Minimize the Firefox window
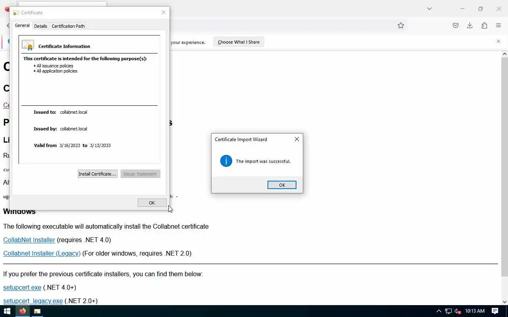The image size is (508, 317). tap(462, 9)
